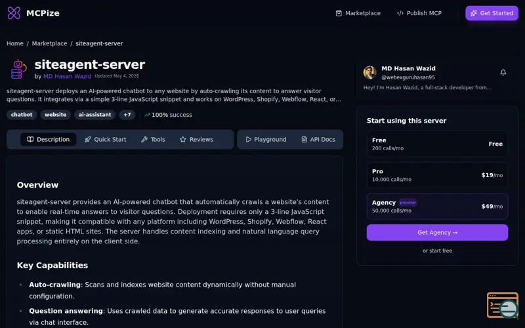
Task: Click the notification bell icon
Action: (503, 72)
